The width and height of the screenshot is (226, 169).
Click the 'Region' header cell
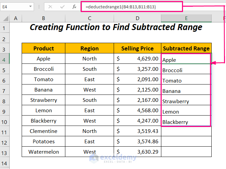90,48
